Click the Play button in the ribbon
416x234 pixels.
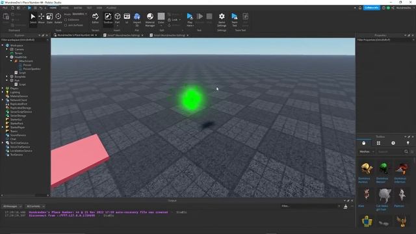pos(190,19)
